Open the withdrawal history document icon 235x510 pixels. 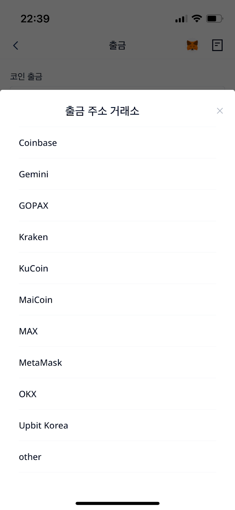pos(217,45)
